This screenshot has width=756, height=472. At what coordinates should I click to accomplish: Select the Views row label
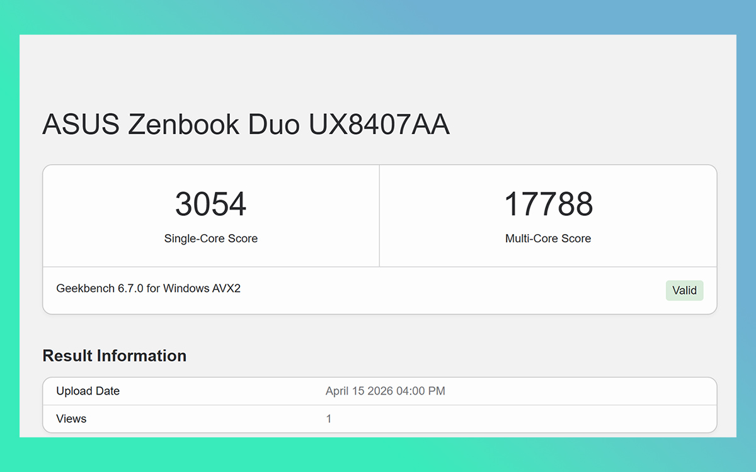[x=71, y=419]
